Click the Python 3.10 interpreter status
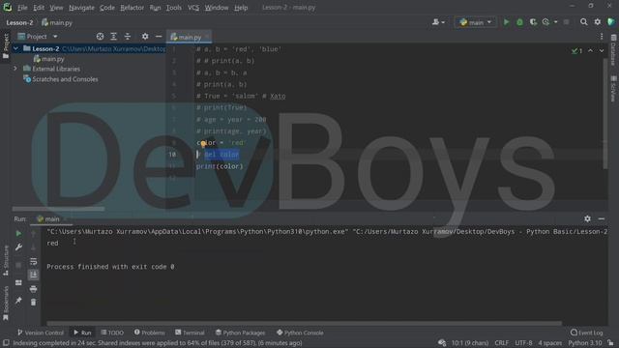Image resolution: width=619 pixels, height=348 pixels. click(584, 343)
